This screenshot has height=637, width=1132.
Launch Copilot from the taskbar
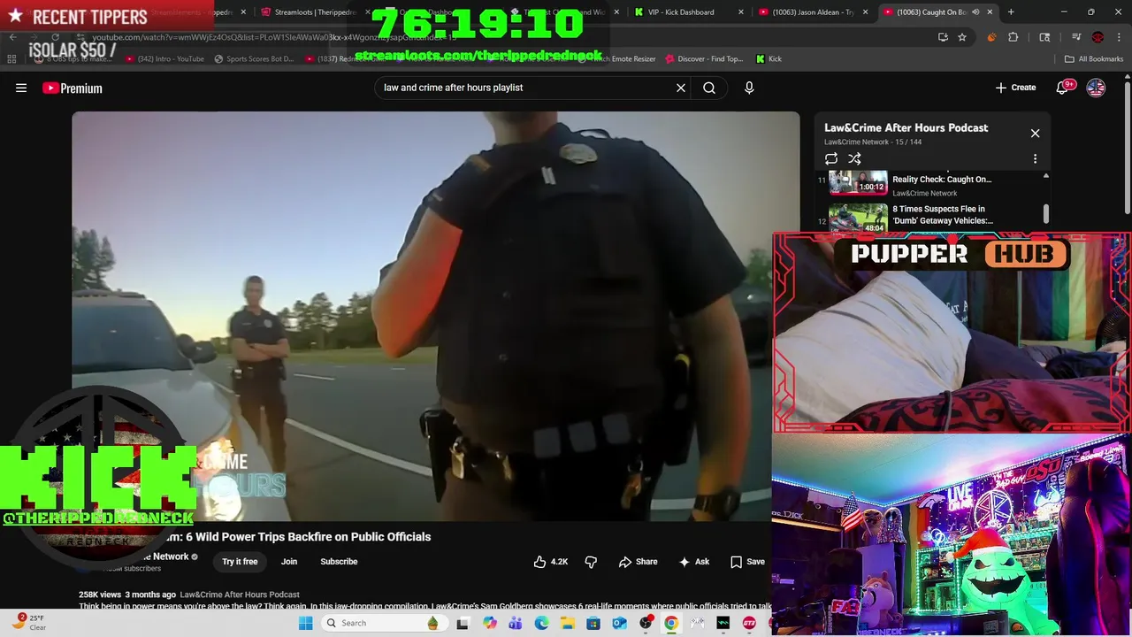click(x=489, y=623)
